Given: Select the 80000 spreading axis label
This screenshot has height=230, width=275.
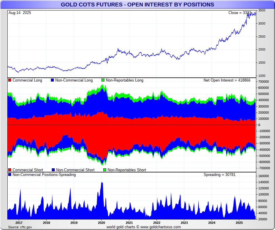Looking at the screenshot, I should 263,201.
